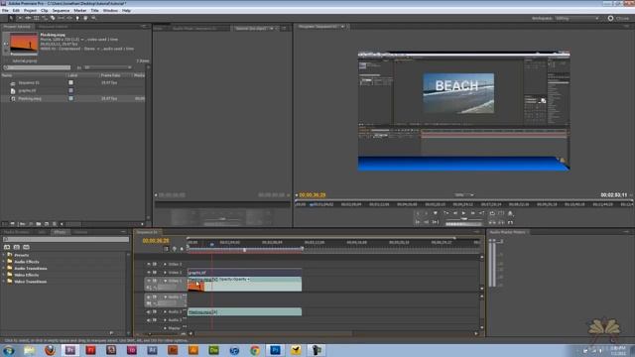Select the Hand tool
The height and width of the screenshot is (357, 635).
[x=85, y=18]
